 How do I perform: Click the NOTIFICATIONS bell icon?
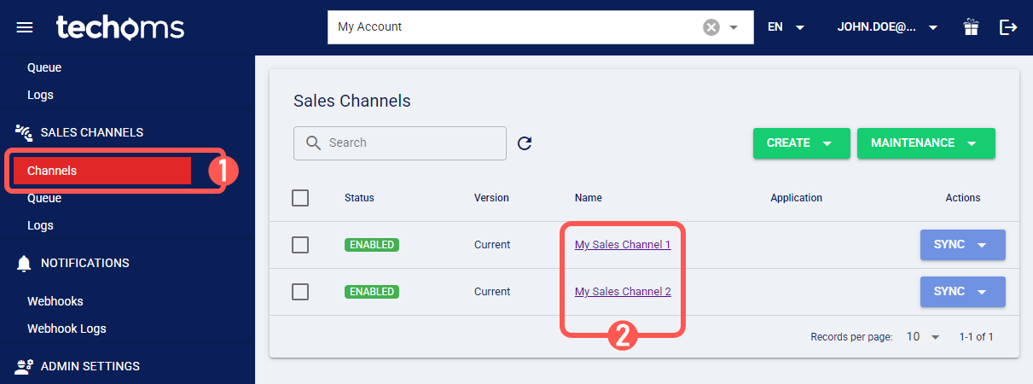[24, 264]
